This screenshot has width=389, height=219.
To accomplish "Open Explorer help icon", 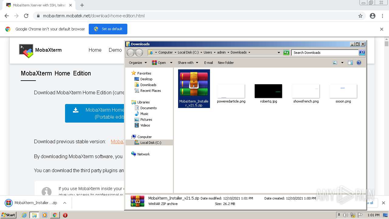I will [359, 63].
